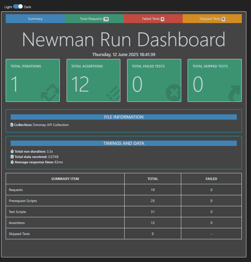The width and height of the screenshot is (251, 262).
Task: Click the FAILED column header
Action: pyautogui.click(x=211, y=179)
